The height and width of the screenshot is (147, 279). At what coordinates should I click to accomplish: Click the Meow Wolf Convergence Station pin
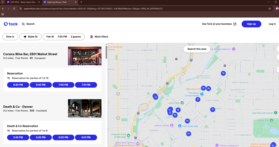[x=138, y=144]
